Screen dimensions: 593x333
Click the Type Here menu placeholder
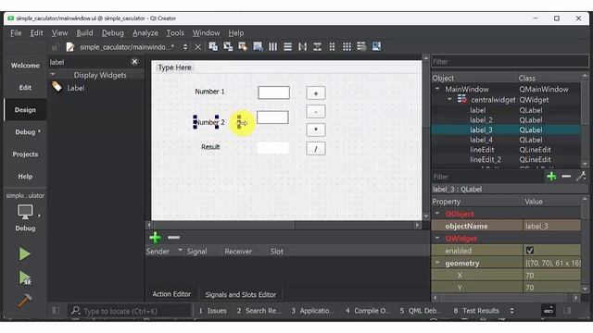175,68
